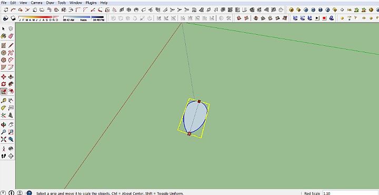Select the Section Plane tool
The width and height of the screenshot is (379, 195).
[11, 156]
